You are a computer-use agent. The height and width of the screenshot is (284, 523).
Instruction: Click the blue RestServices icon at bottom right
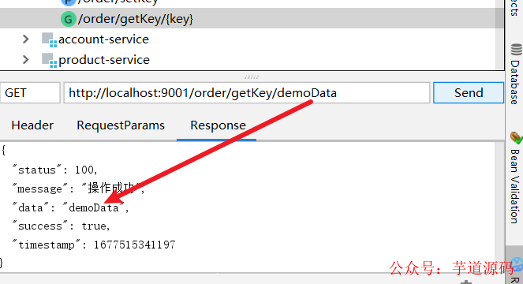click(517, 264)
